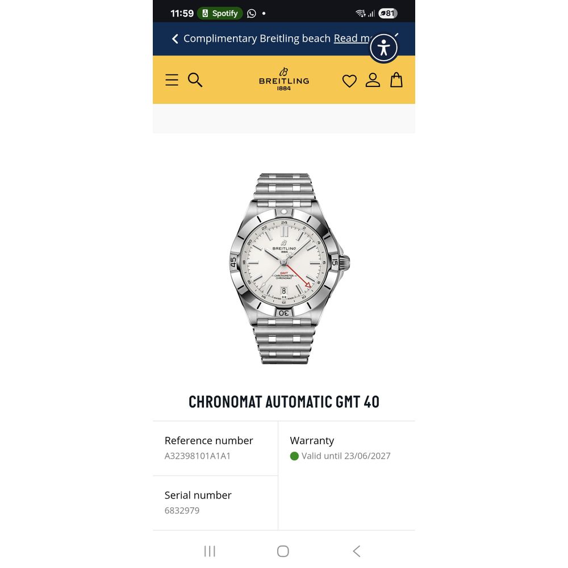
Task: Tap the serial number 6832979
Action: (182, 511)
